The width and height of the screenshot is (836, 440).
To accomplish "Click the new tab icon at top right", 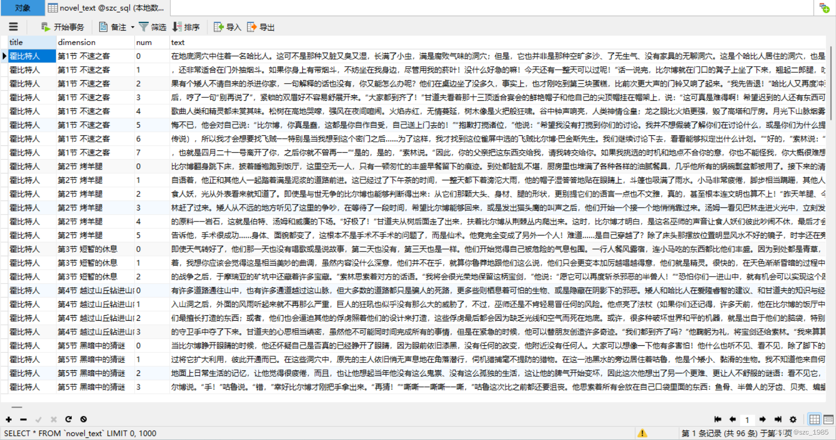I will (x=824, y=8).
